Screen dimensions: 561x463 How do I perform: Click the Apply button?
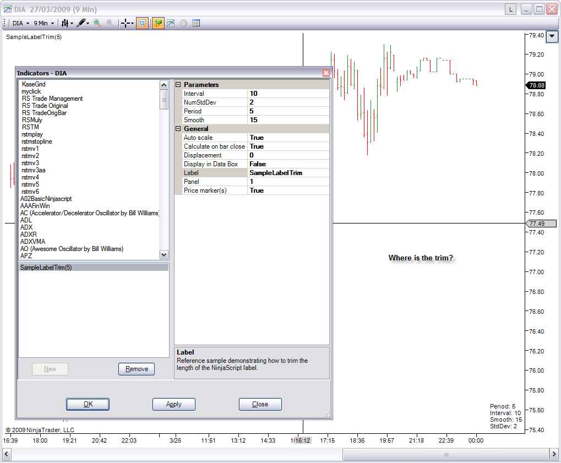174,404
